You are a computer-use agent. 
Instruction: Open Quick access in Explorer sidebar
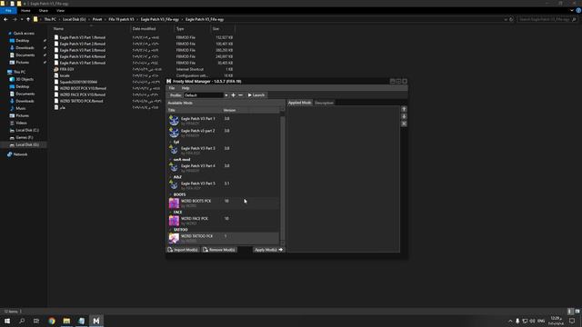pyautogui.click(x=24, y=34)
